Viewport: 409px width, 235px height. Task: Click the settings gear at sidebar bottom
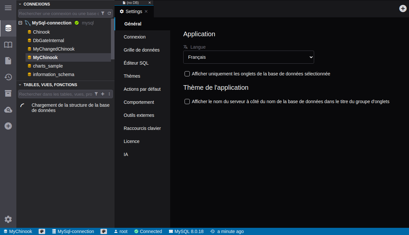coord(8,219)
